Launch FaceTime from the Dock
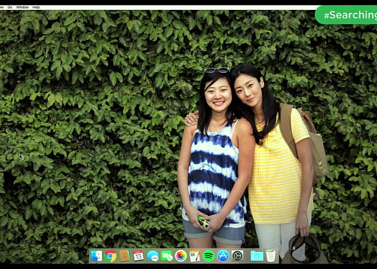377x269 pixels. [167, 256]
